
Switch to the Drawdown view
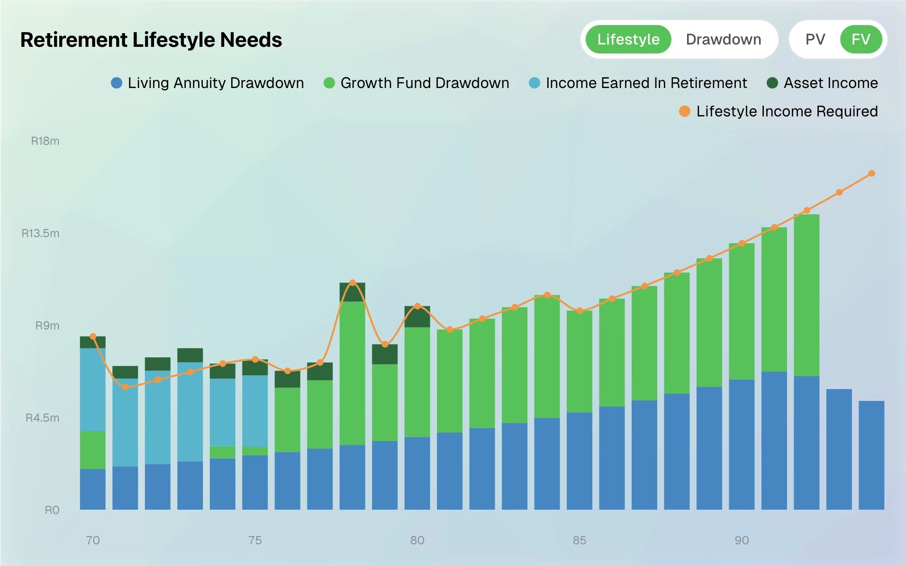click(x=723, y=39)
